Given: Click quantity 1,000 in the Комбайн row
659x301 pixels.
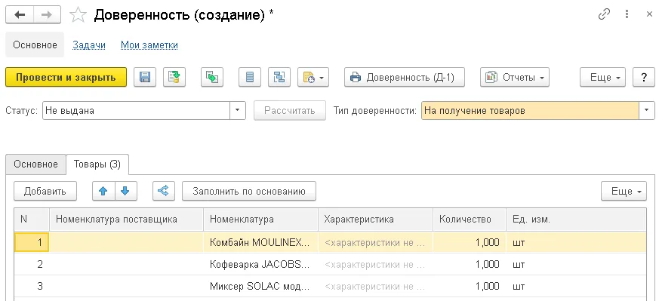Looking at the screenshot, I should click(x=470, y=242).
